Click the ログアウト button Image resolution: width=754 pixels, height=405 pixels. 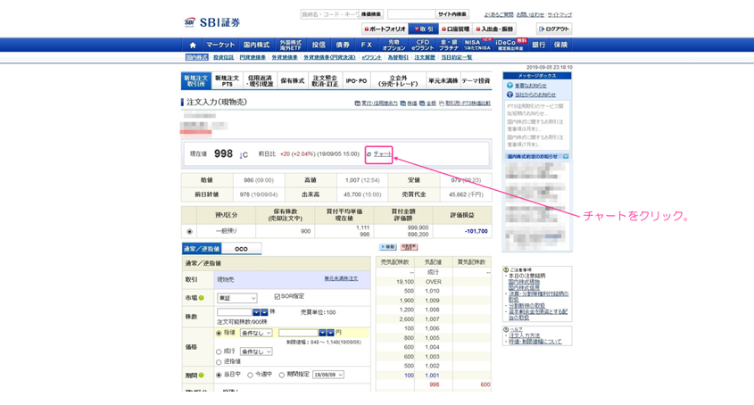[x=554, y=29]
